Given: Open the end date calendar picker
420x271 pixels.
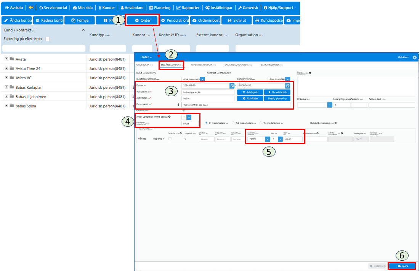Looking at the screenshot, I should 287,86.
